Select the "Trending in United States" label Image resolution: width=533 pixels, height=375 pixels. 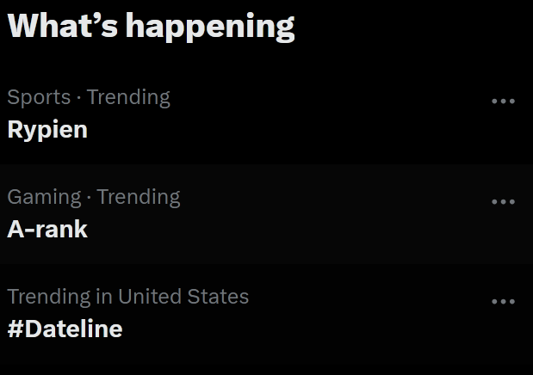pos(128,297)
